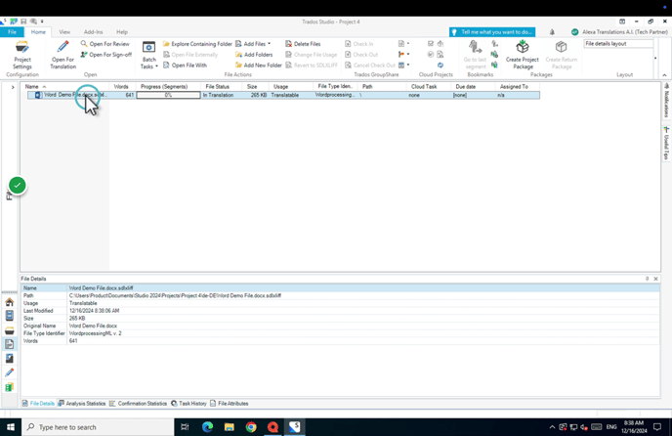
Task: Switch to the File Attributes tab
Action: [x=230, y=404]
